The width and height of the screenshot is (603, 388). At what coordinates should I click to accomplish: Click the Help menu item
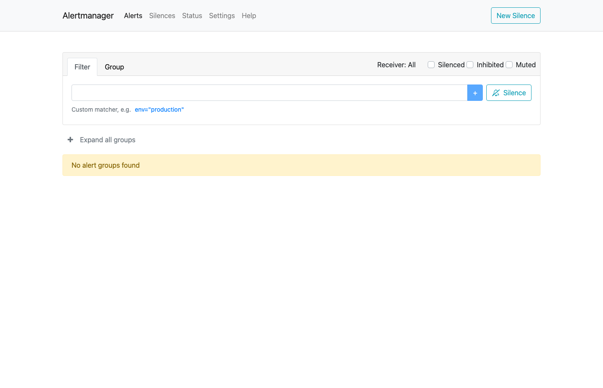pos(249,16)
